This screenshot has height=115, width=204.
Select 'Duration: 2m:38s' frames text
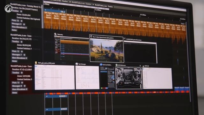pyautogui.click(x=25, y=9)
